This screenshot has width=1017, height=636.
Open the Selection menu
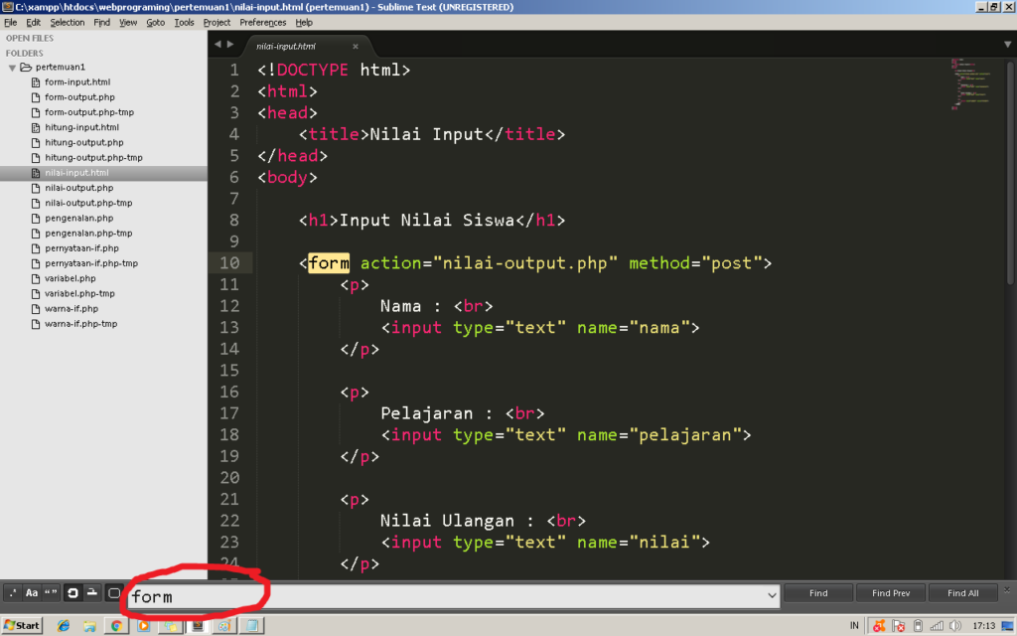pyautogui.click(x=68, y=22)
